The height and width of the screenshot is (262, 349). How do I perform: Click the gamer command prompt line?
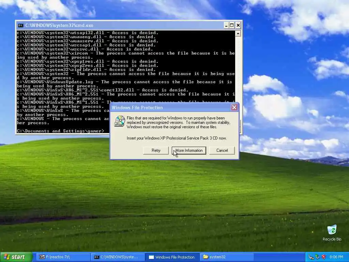[x=60, y=131]
